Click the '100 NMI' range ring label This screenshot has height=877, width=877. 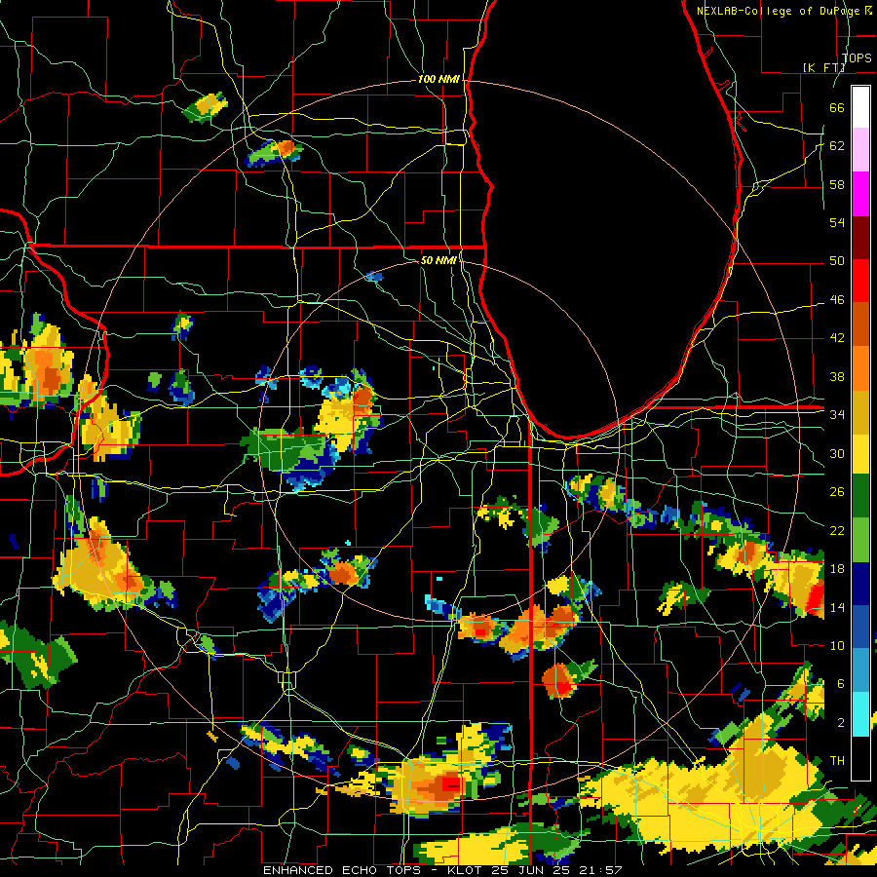coord(438,80)
